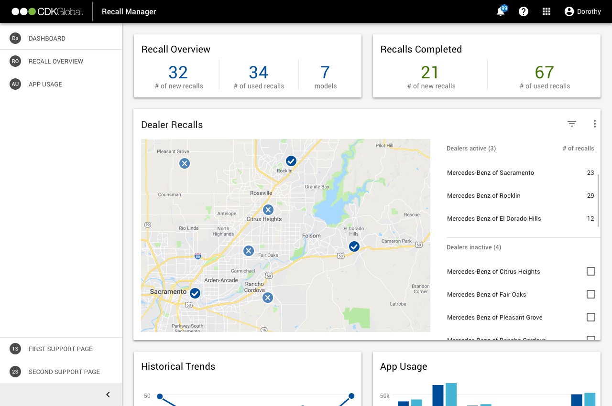Open the Dealer Recalls three-dot more menu
The image size is (612, 406).
[595, 124]
